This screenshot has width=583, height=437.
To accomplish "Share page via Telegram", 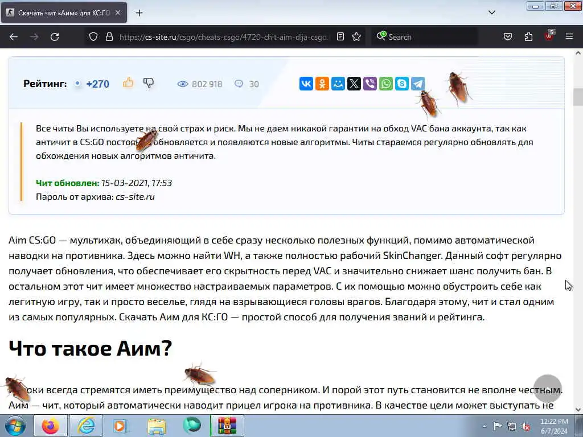I will [x=418, y=84].
